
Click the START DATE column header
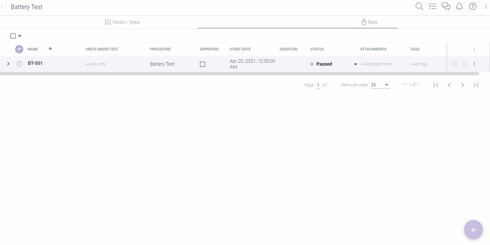tap(240, 49)
